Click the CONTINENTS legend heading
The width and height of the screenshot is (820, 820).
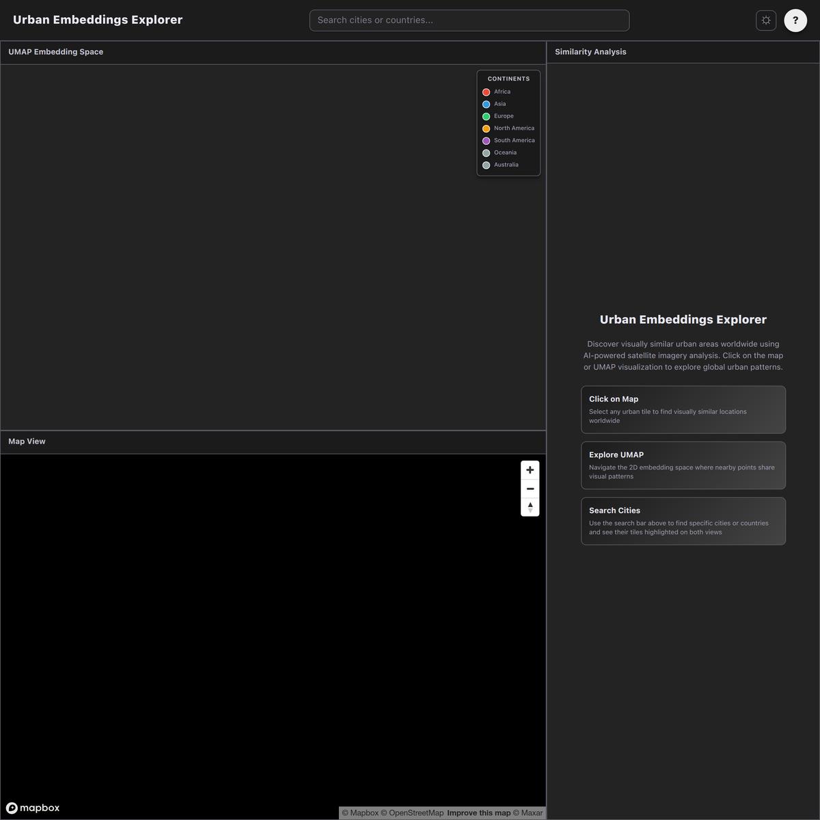tap(508, 79)
